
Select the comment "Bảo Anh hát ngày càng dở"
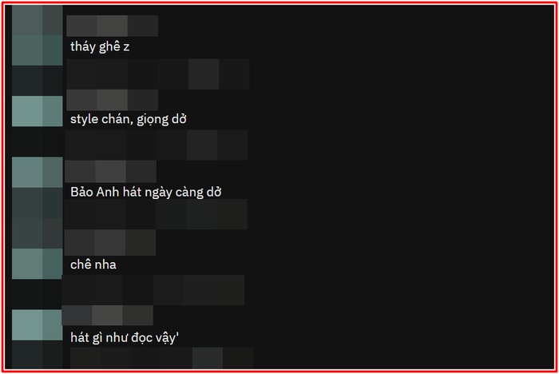(146, 192)
